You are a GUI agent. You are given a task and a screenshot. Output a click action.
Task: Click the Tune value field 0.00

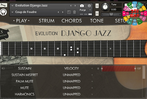(x=116, y=10)
